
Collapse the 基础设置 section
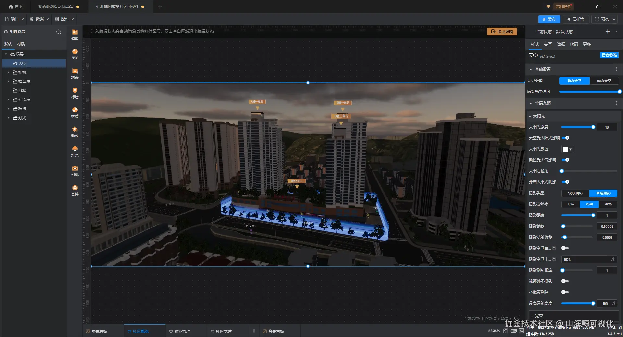[x=531, y=69]
